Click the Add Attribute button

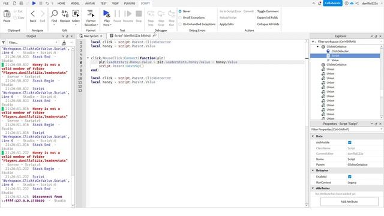pos(349,202)
